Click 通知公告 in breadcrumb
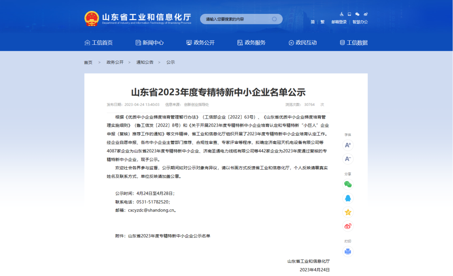Screen dimensions: 453x276 tap(145, 62)
